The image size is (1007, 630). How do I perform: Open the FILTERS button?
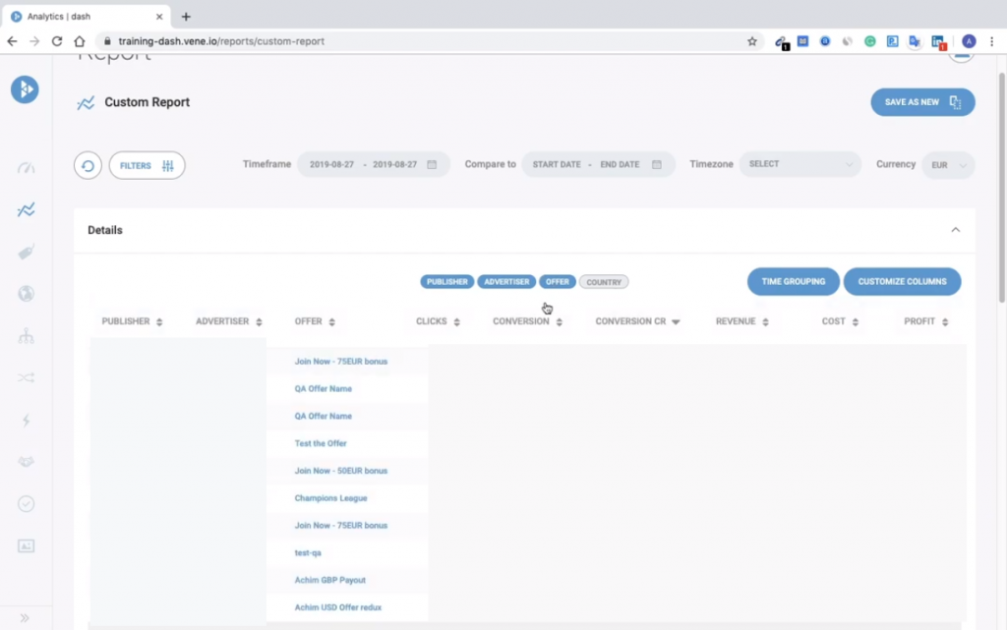(148, 165)
